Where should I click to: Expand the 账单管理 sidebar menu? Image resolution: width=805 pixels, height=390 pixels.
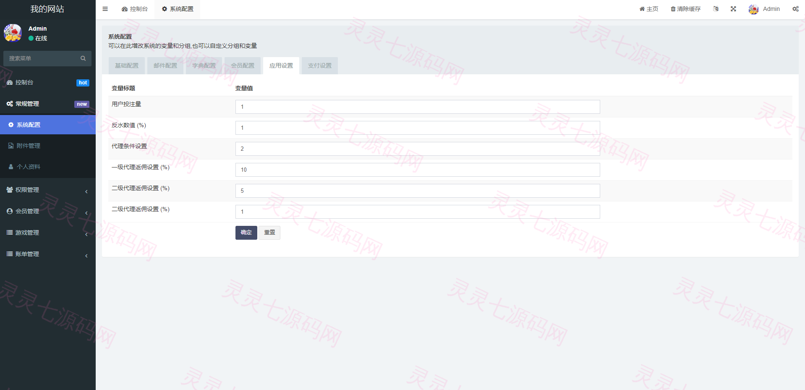coord(48,254)
